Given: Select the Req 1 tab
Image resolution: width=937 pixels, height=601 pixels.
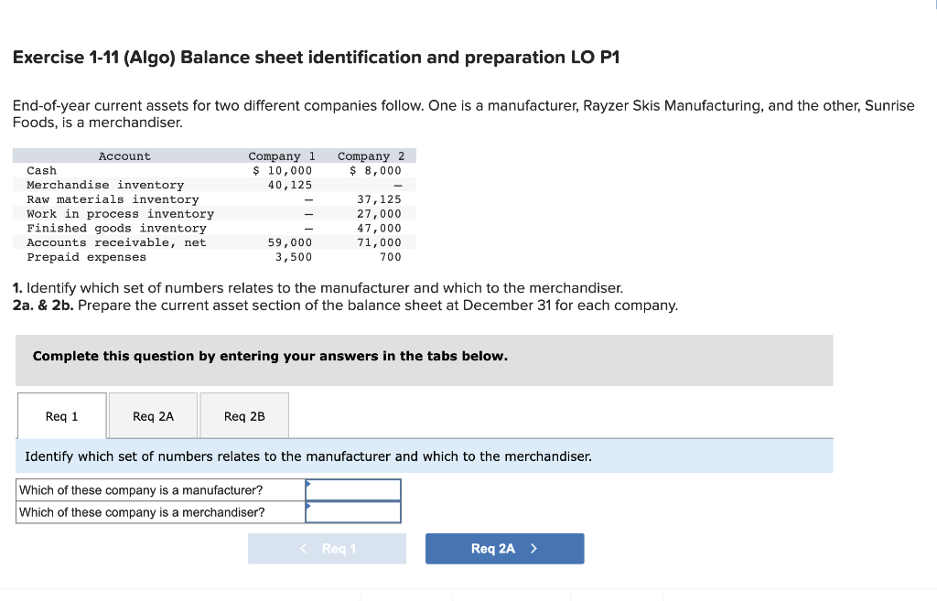Looking at the screenshot, I should 60,415.
